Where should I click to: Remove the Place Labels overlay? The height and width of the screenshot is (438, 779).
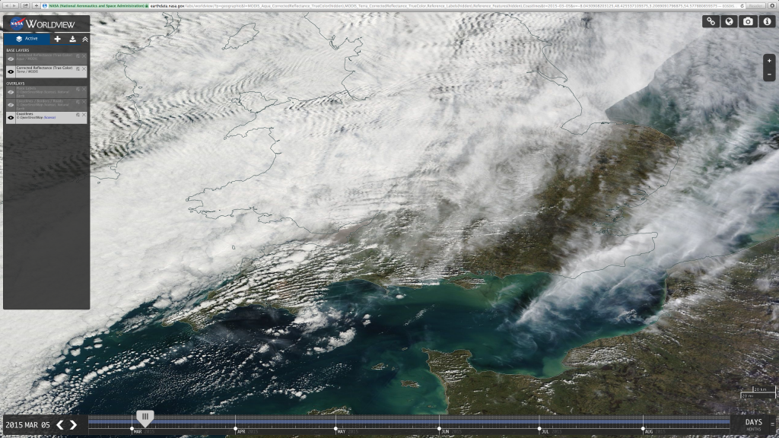84,89
